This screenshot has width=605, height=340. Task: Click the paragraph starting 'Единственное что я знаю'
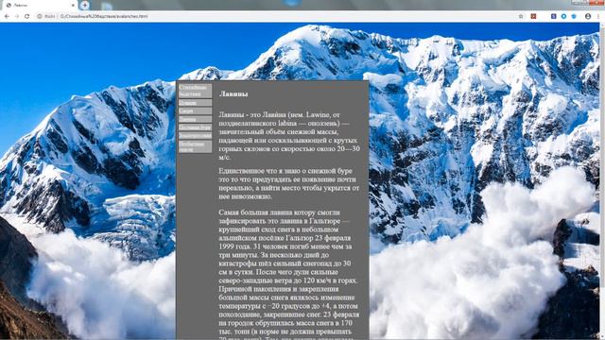point(289,183)
